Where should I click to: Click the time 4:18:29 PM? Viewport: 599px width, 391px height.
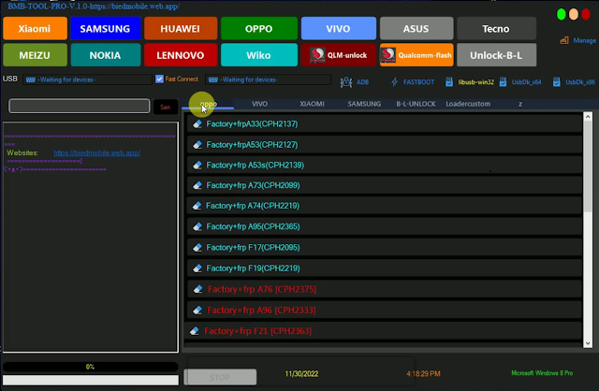[x=423, y=374]
